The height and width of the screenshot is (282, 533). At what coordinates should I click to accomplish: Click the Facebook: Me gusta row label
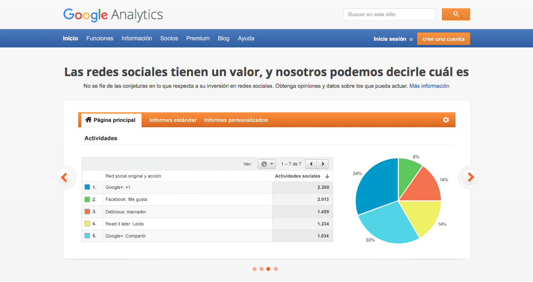pyautogui.click(x=126, y=200)
